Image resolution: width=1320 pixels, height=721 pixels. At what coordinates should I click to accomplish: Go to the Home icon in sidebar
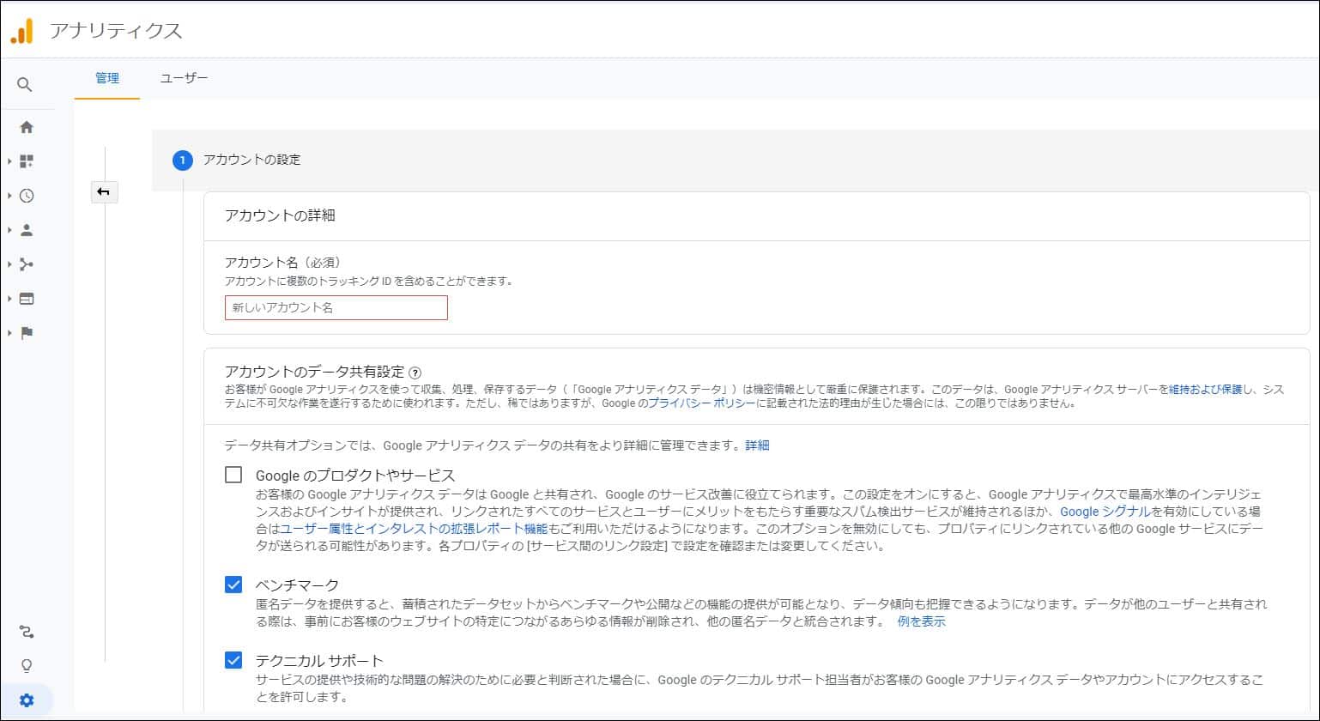click(27, 127)
